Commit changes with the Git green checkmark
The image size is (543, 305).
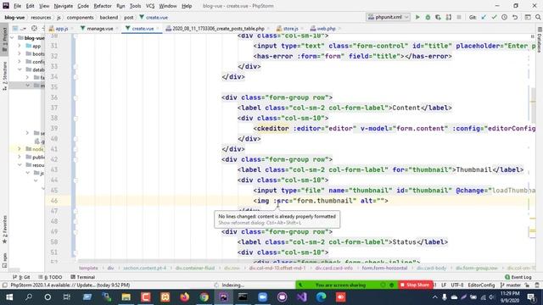point(494,17)
